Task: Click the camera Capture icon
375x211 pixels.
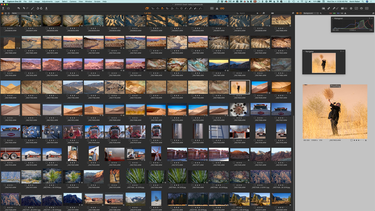Action: [8, 8]
